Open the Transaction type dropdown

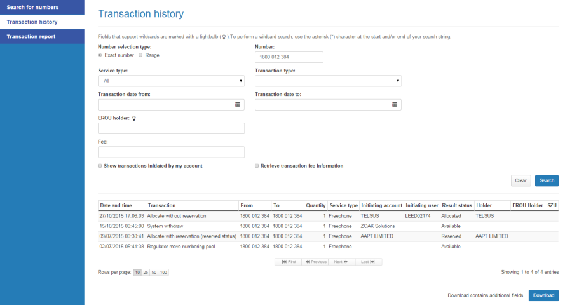click(x=328, y=81)
